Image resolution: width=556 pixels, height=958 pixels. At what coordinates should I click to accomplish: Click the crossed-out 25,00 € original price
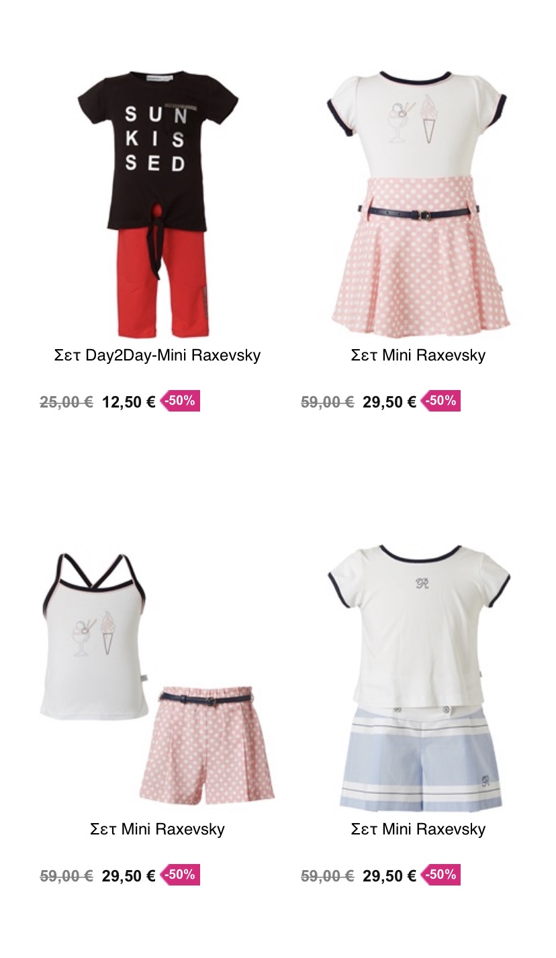tap(66, 402)
